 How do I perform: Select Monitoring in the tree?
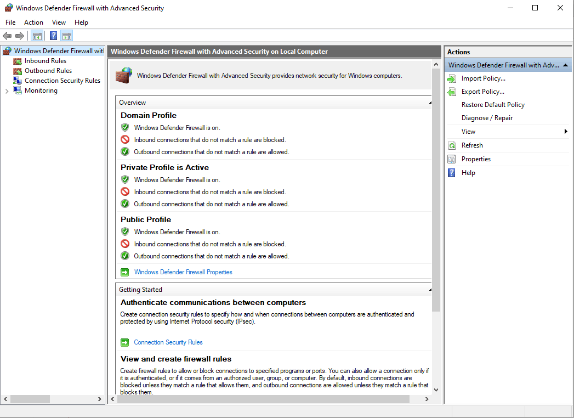coord(41,91)
